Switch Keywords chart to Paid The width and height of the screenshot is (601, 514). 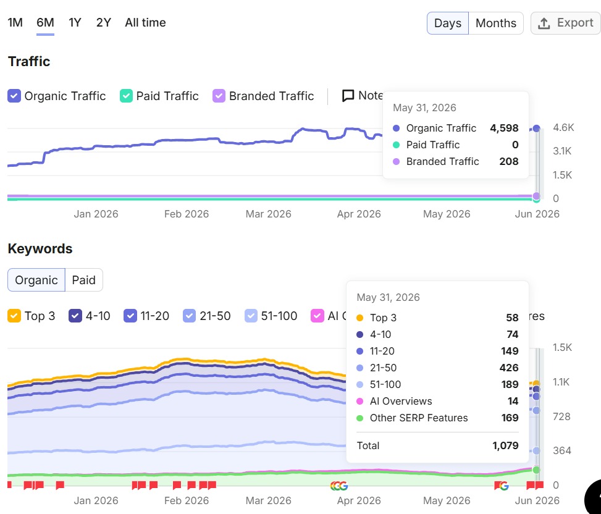click(x=84, y=280)
